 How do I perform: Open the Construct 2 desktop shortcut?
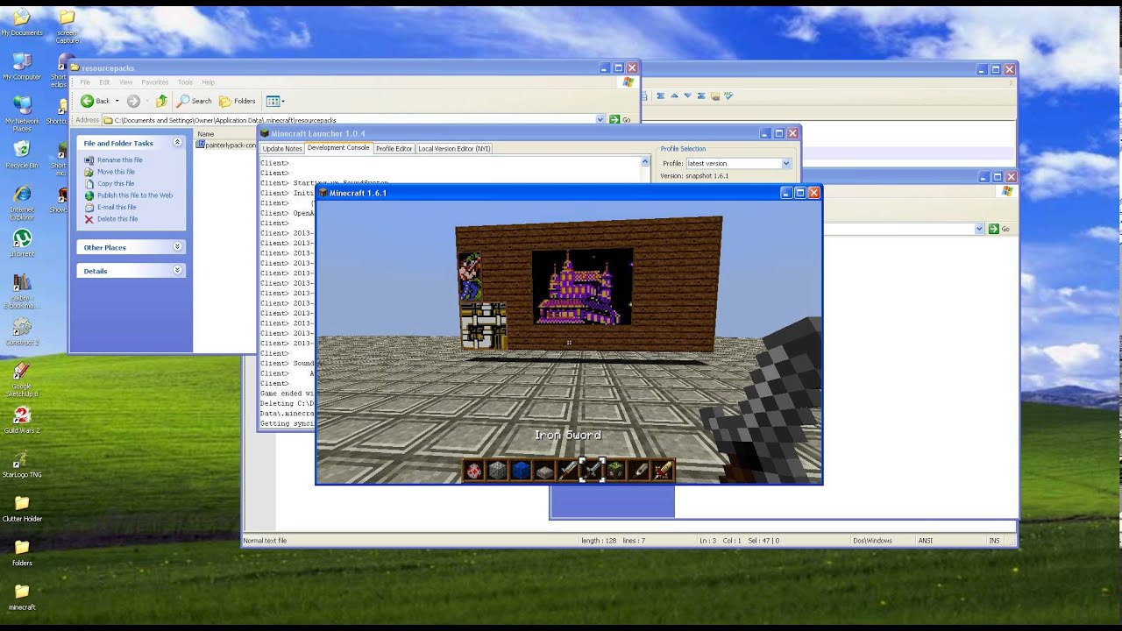[22, 331]
